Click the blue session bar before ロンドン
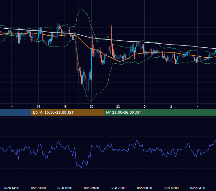Image resolution: width=216 pixels, height=191 pixels. pos(16,112)
